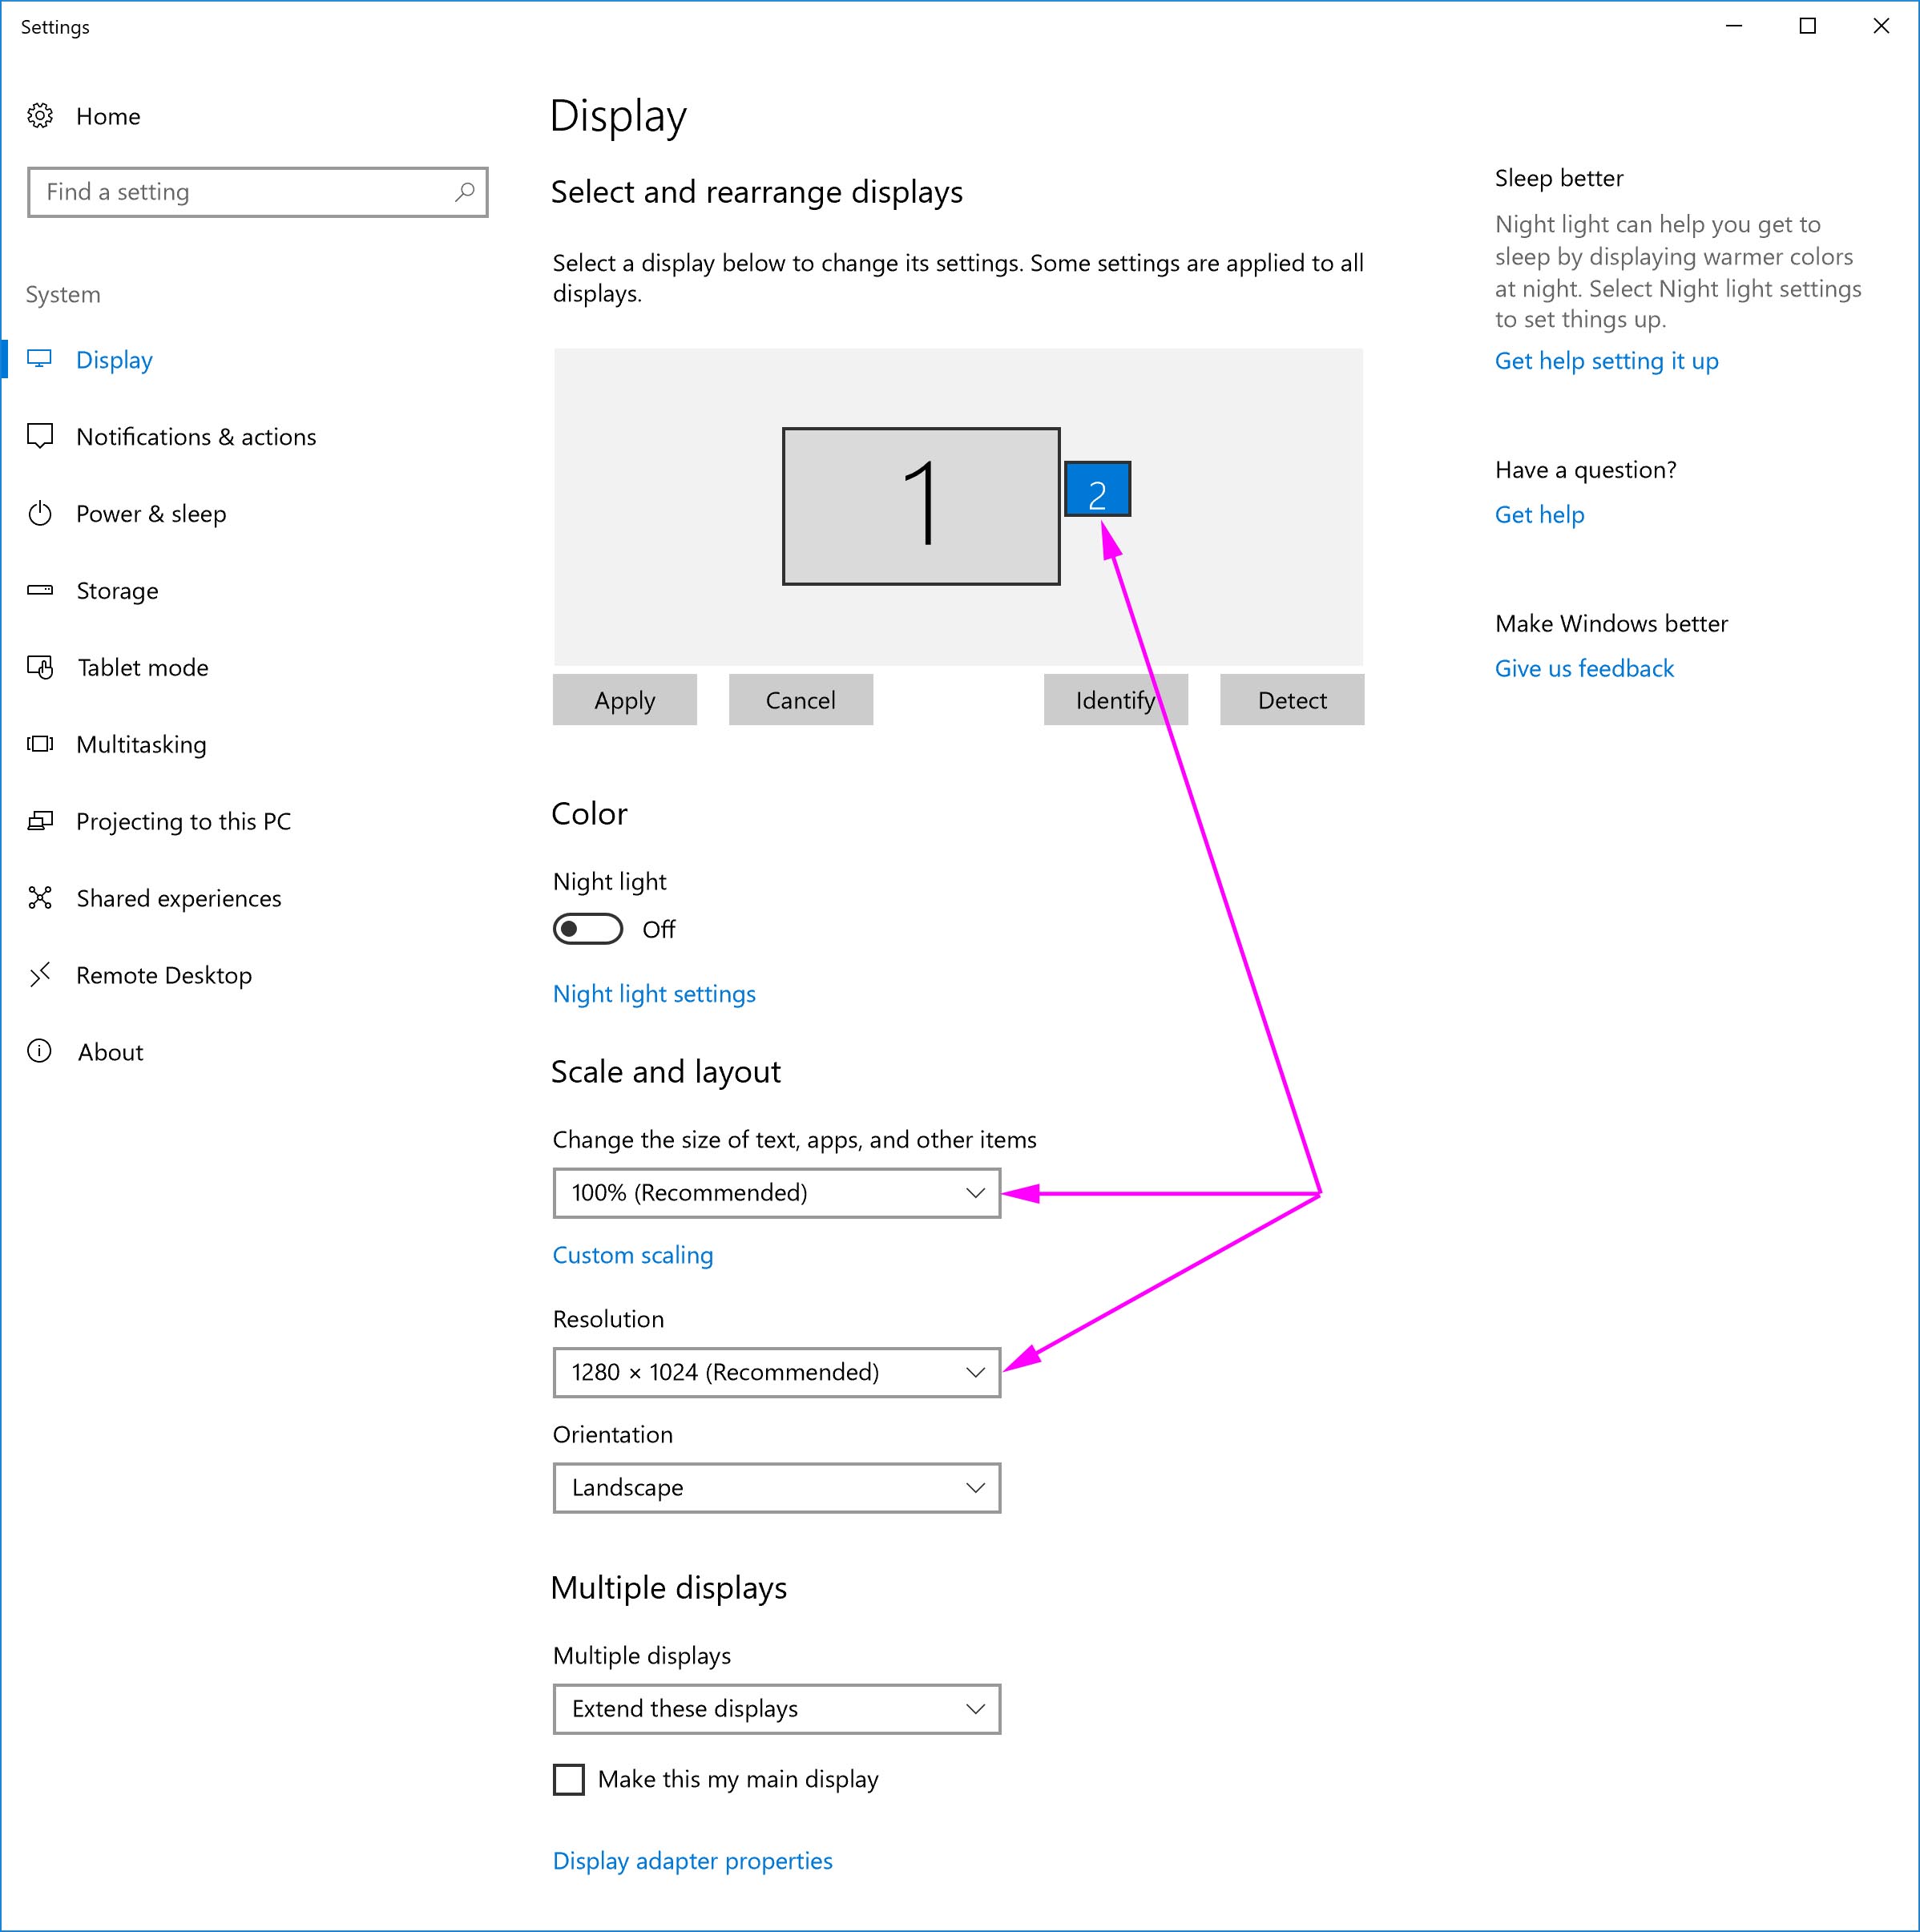
Task: Open the Multiple displays dropdown
Action: coord(776,1709)
